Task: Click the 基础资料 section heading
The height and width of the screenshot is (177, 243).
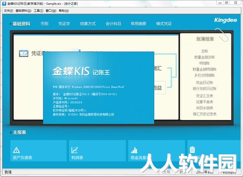Action: (x=21, y=24)
